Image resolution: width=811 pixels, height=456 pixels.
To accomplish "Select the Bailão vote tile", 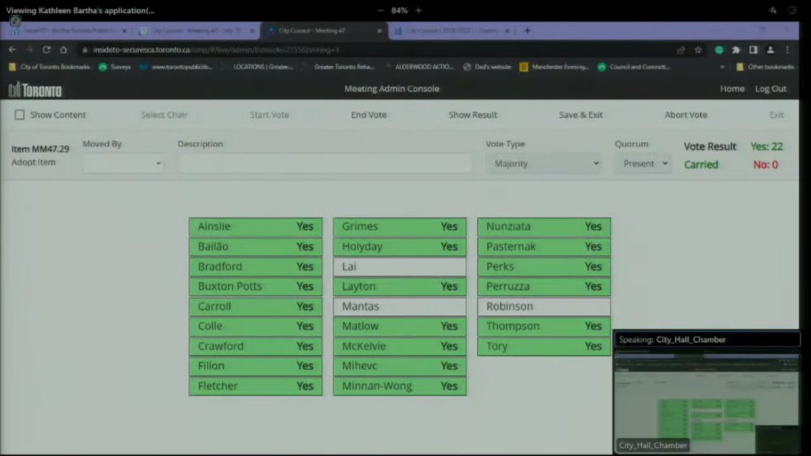I will [255, 247].
